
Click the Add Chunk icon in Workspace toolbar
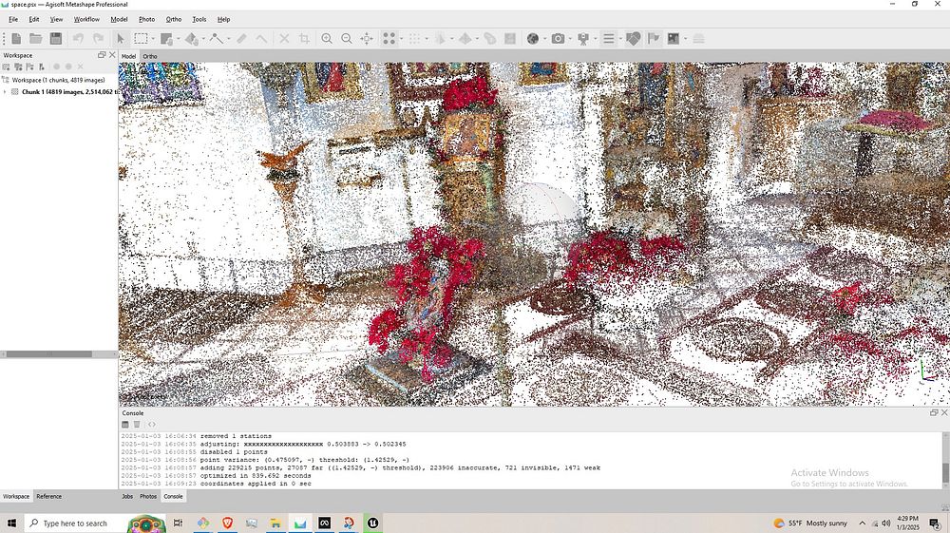click(7, 67)
